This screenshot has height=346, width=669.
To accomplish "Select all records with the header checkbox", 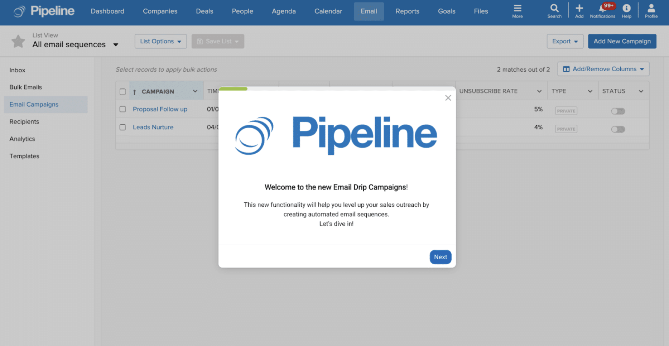I will [122, 91].
